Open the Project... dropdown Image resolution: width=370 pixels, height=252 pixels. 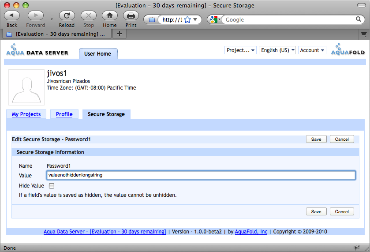[x=240, y=50]
